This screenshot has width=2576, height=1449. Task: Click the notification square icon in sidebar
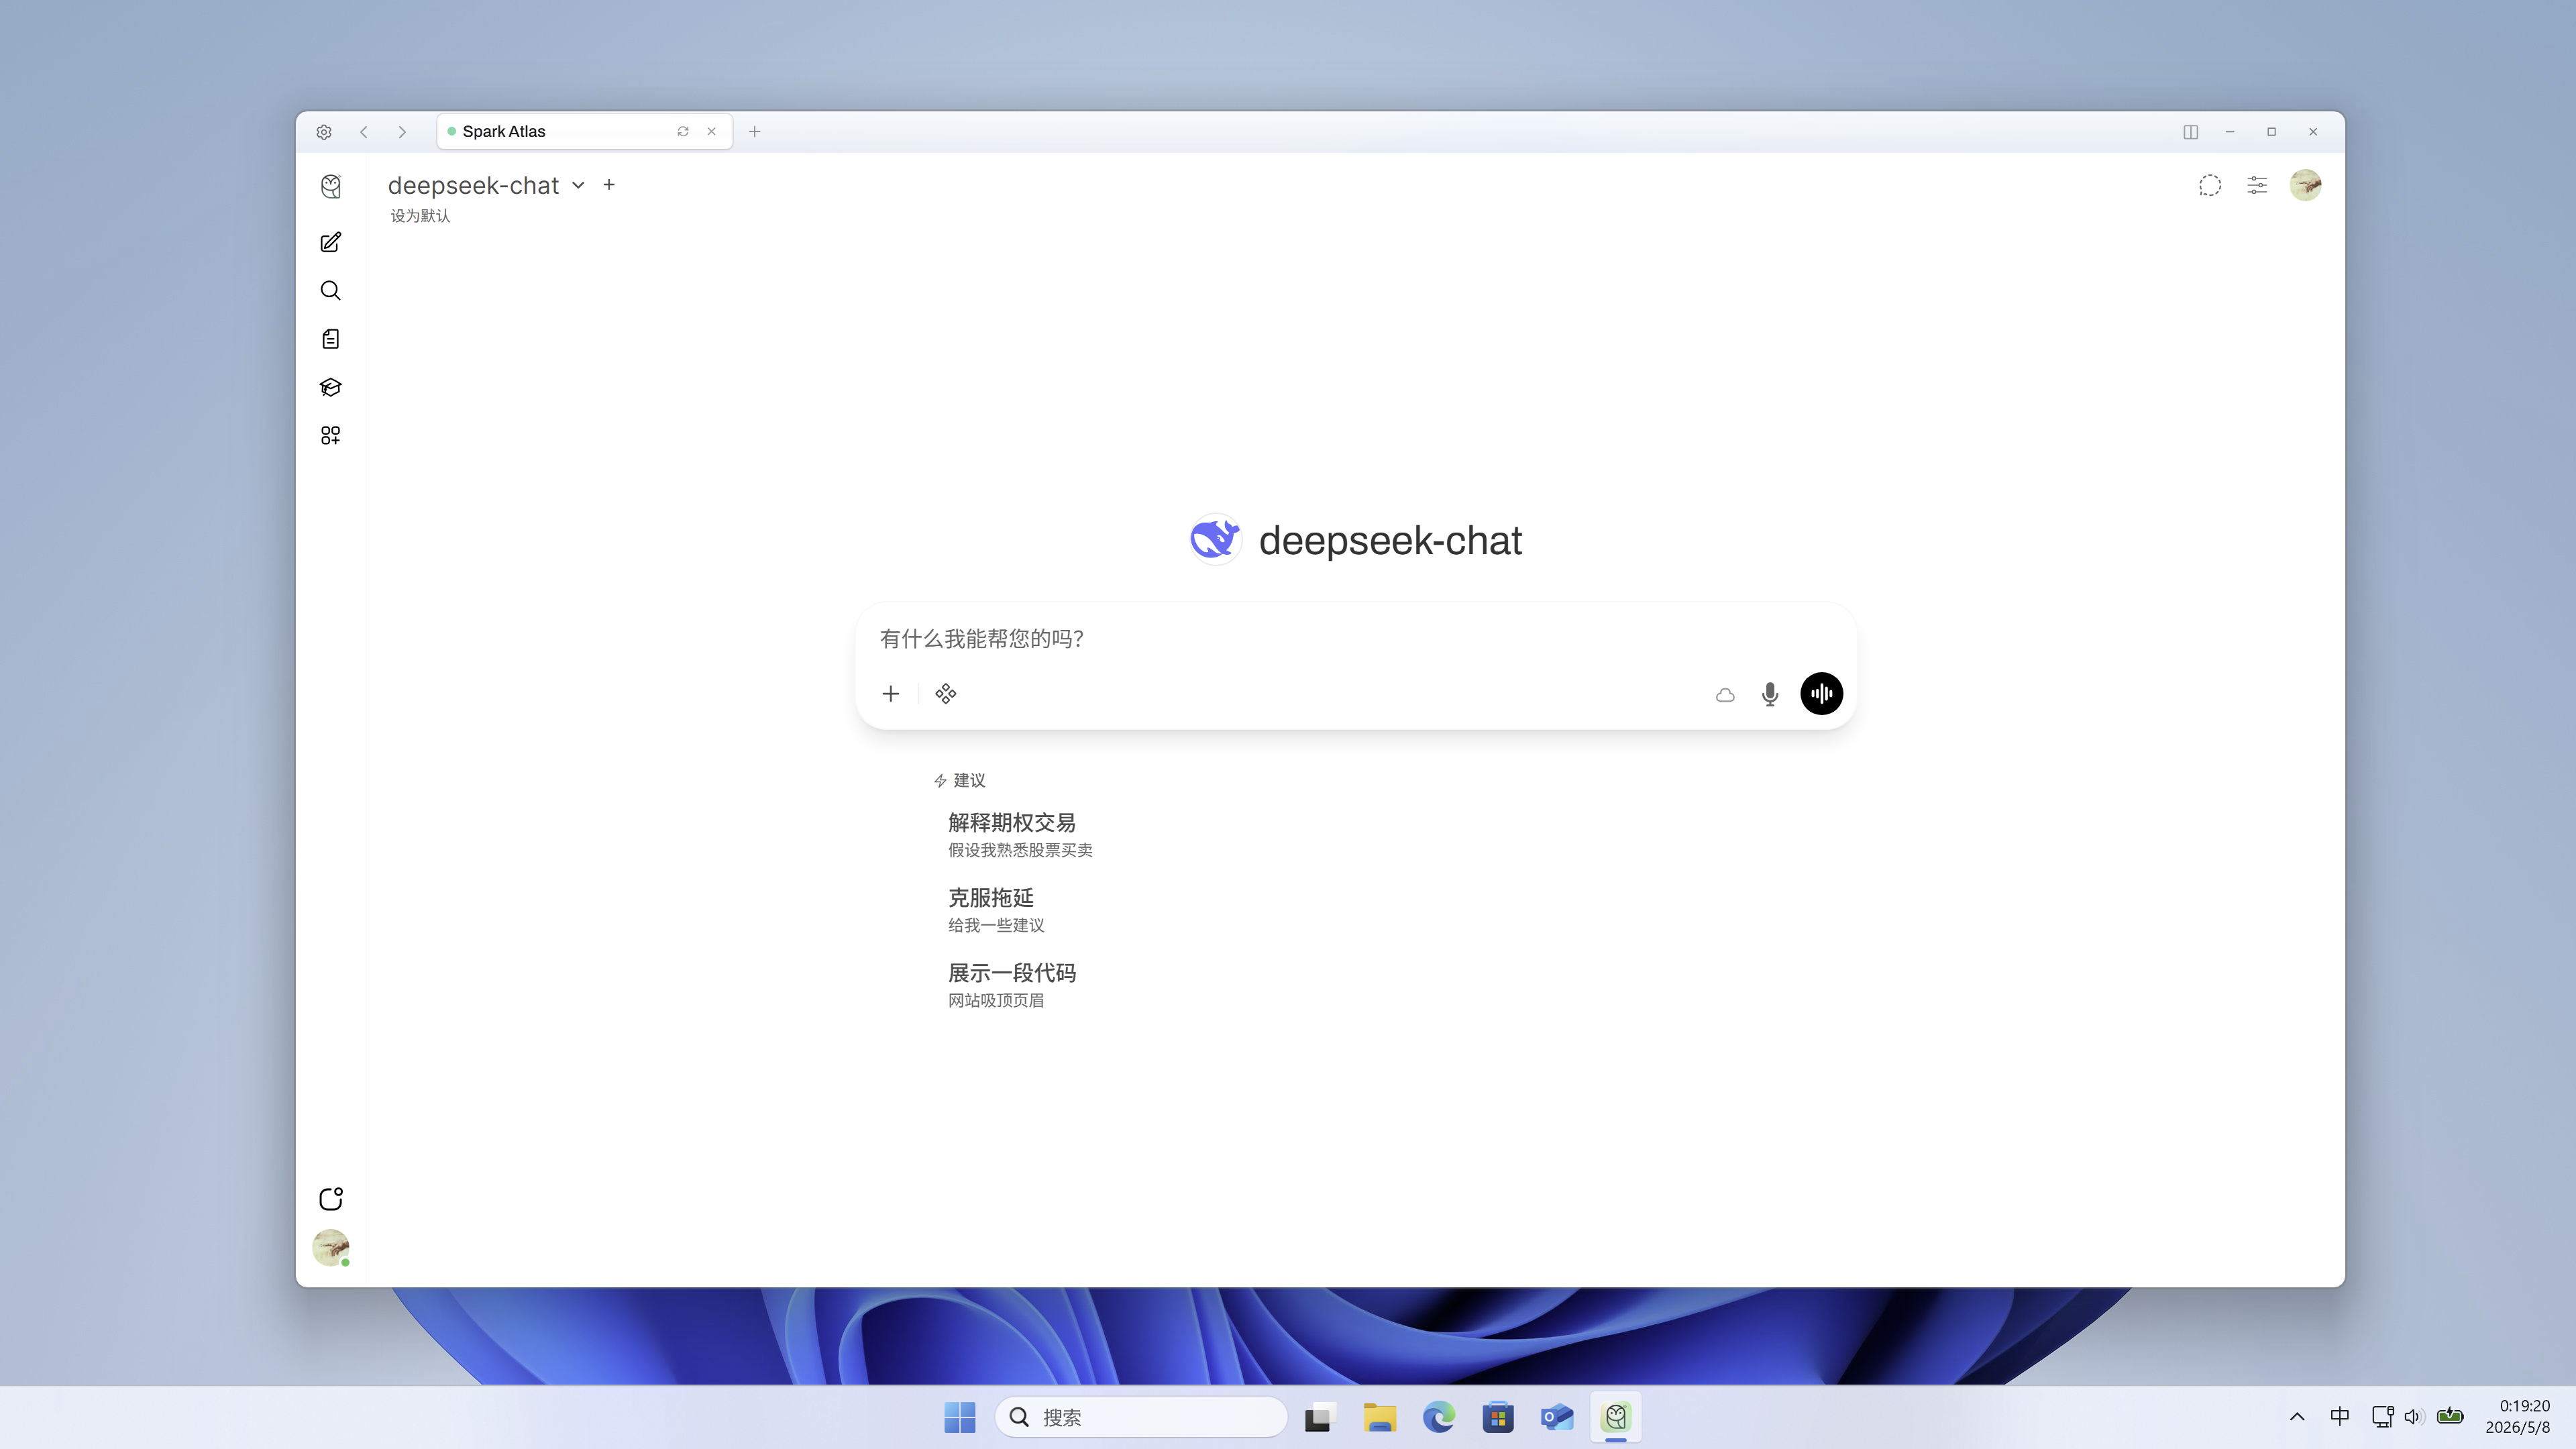tap(331, 1199)
